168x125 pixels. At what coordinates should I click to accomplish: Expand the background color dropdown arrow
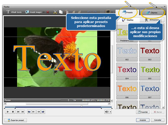pyautogui.click(x=112, y=12)
